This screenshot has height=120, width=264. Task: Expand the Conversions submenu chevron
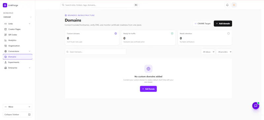29,51
